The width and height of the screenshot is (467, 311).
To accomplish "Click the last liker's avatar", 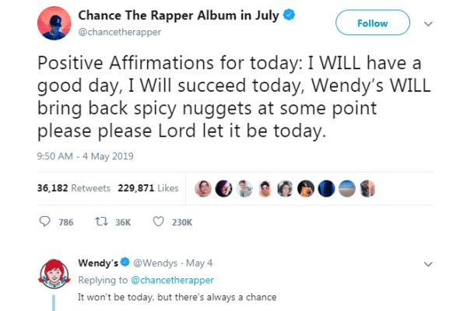I will click(x=370, y=188).
